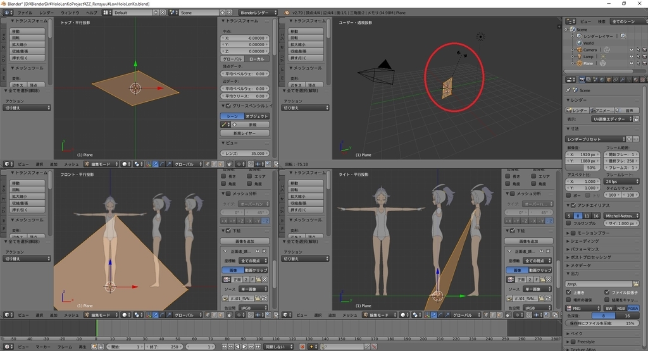Screen dimensions: 648x351
Task: Open the File menu
Action: 25,13
